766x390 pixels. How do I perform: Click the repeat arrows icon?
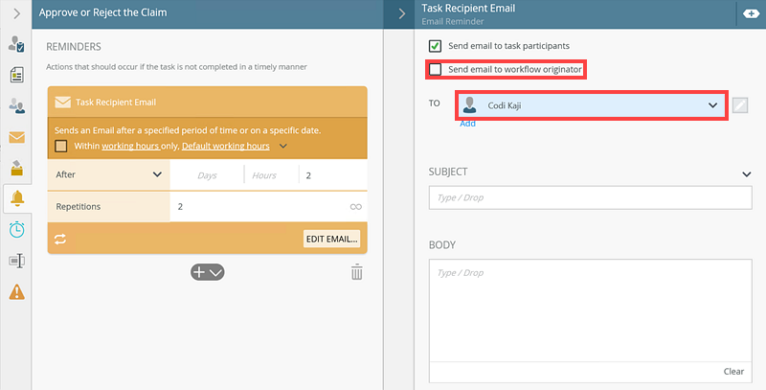pos(60,239)
